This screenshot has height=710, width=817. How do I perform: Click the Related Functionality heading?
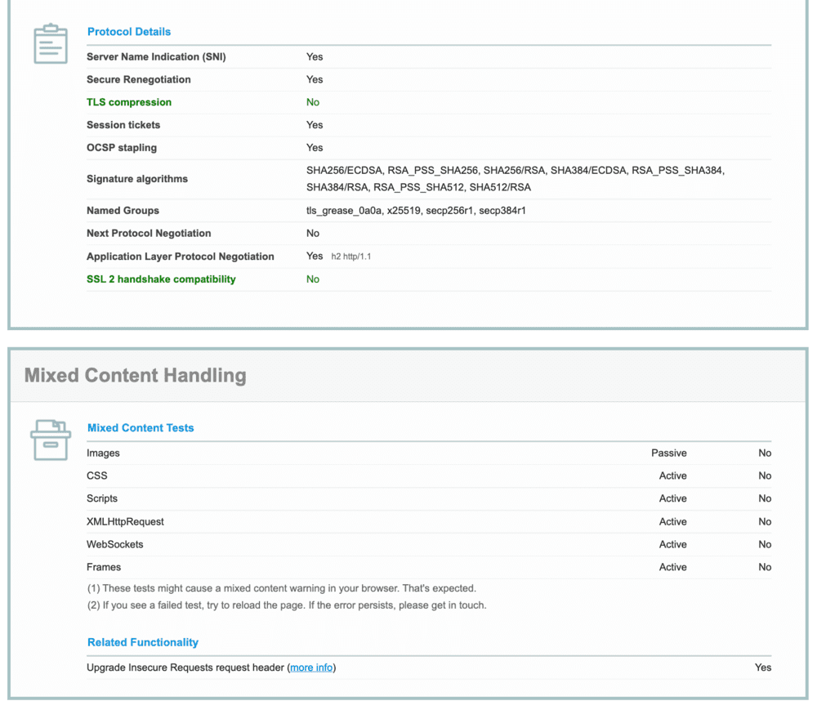tap(143, 642)
